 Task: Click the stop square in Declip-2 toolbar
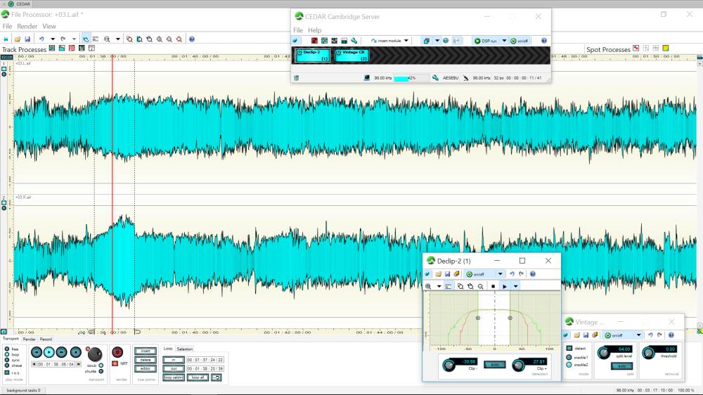coord(494,286)
